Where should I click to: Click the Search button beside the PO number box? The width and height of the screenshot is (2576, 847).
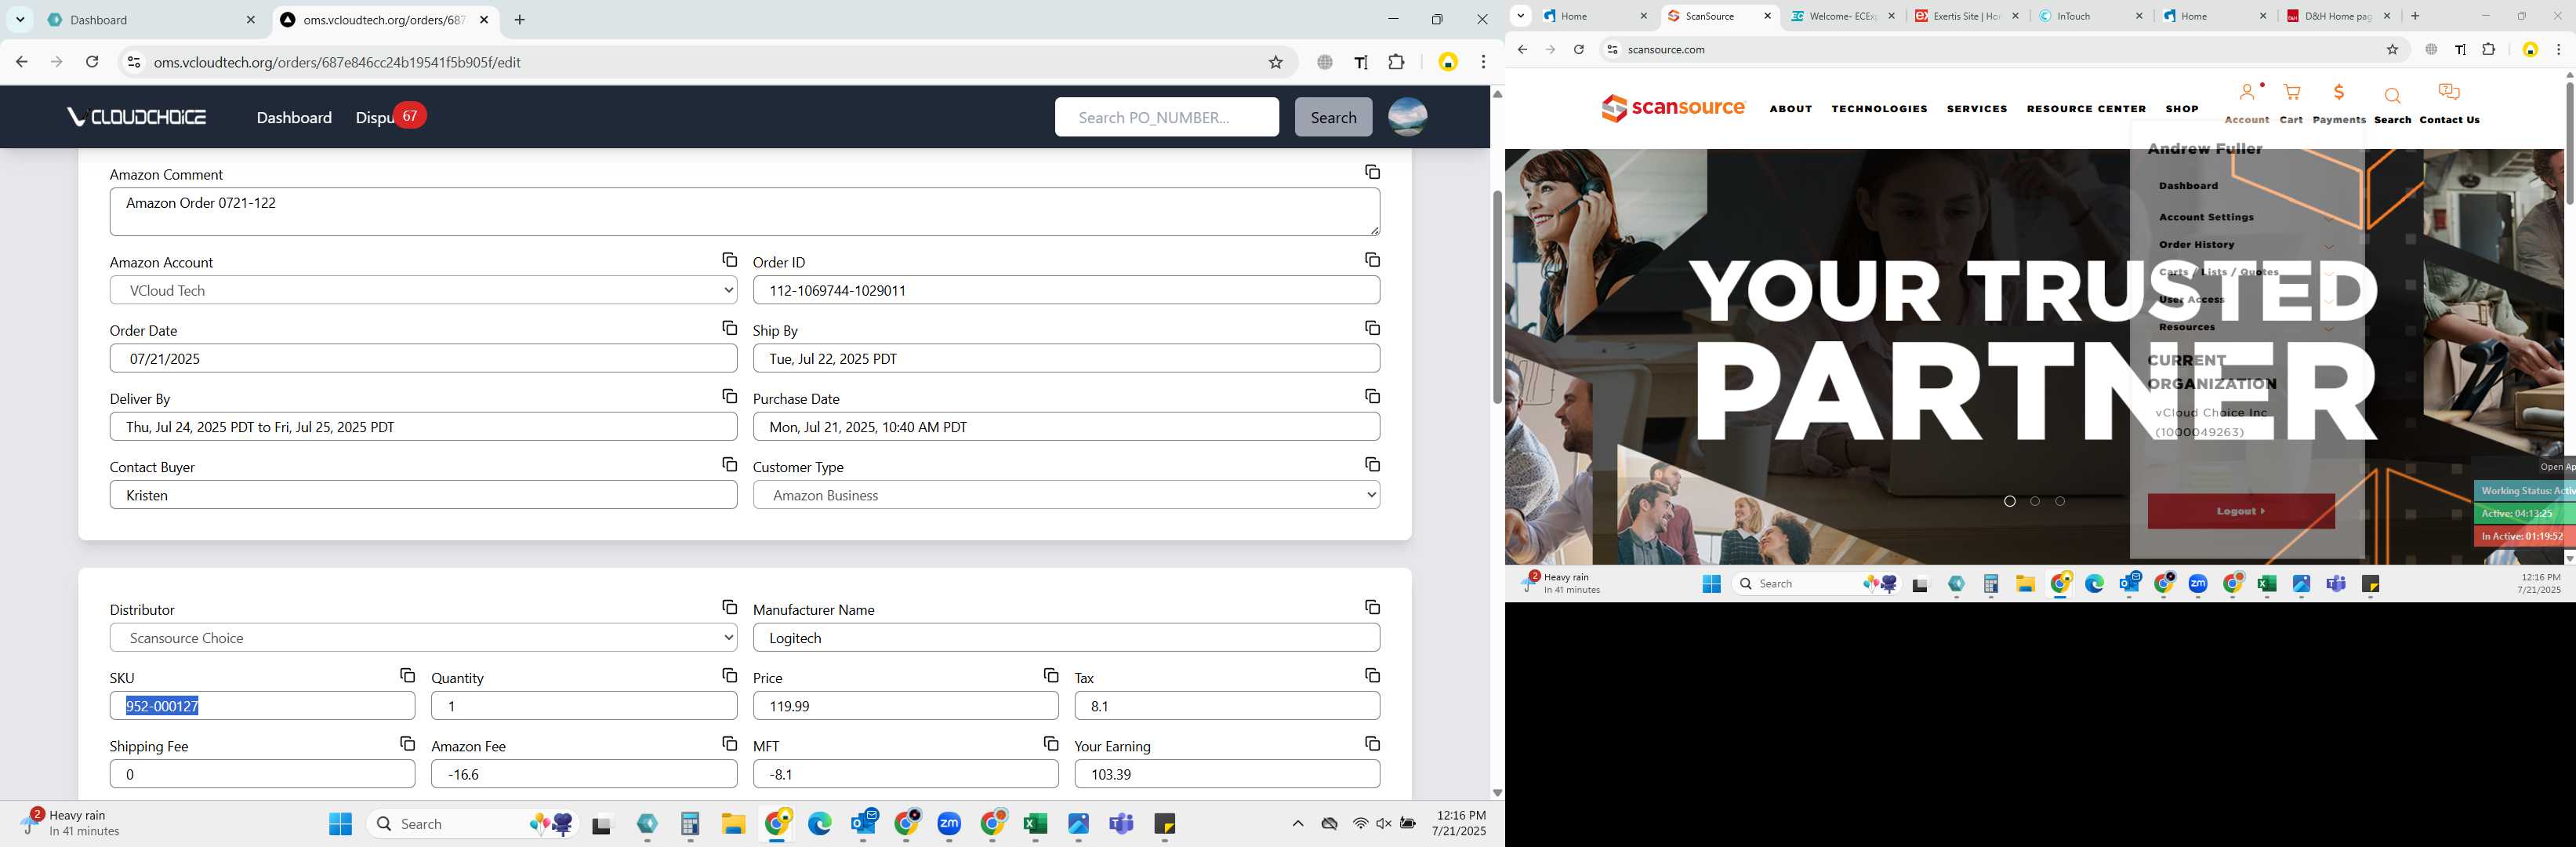[1333, 117]
